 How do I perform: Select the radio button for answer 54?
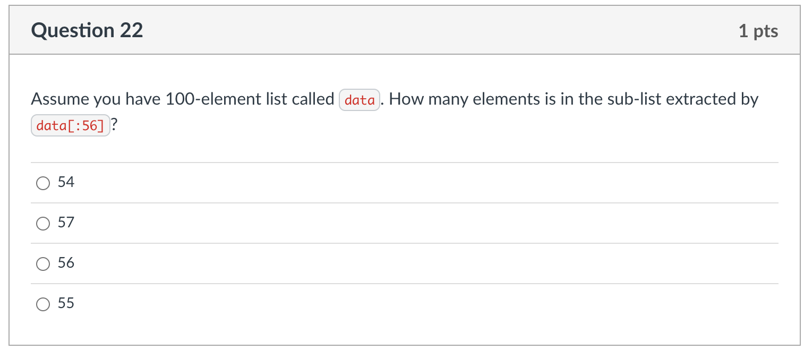pyautogui.click(x=42, y=183)
